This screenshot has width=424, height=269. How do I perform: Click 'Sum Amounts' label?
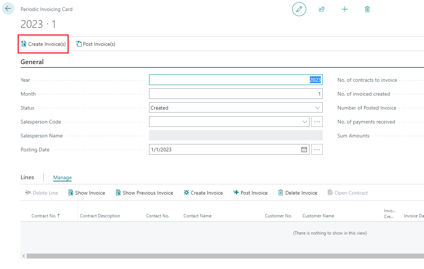tap(353, 136)
